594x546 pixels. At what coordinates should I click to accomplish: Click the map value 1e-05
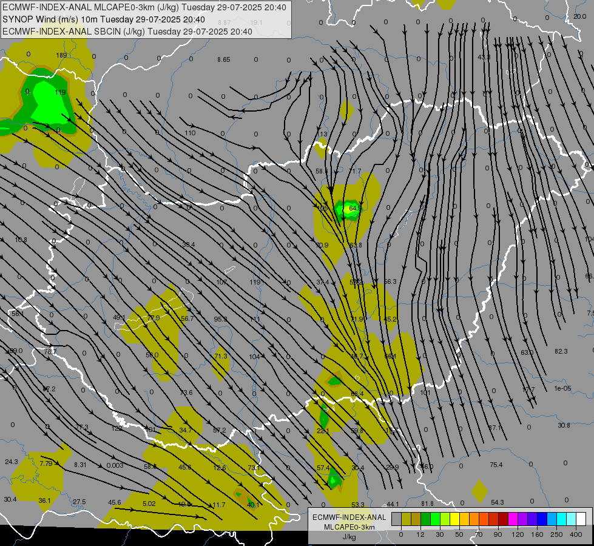point(562,388)
